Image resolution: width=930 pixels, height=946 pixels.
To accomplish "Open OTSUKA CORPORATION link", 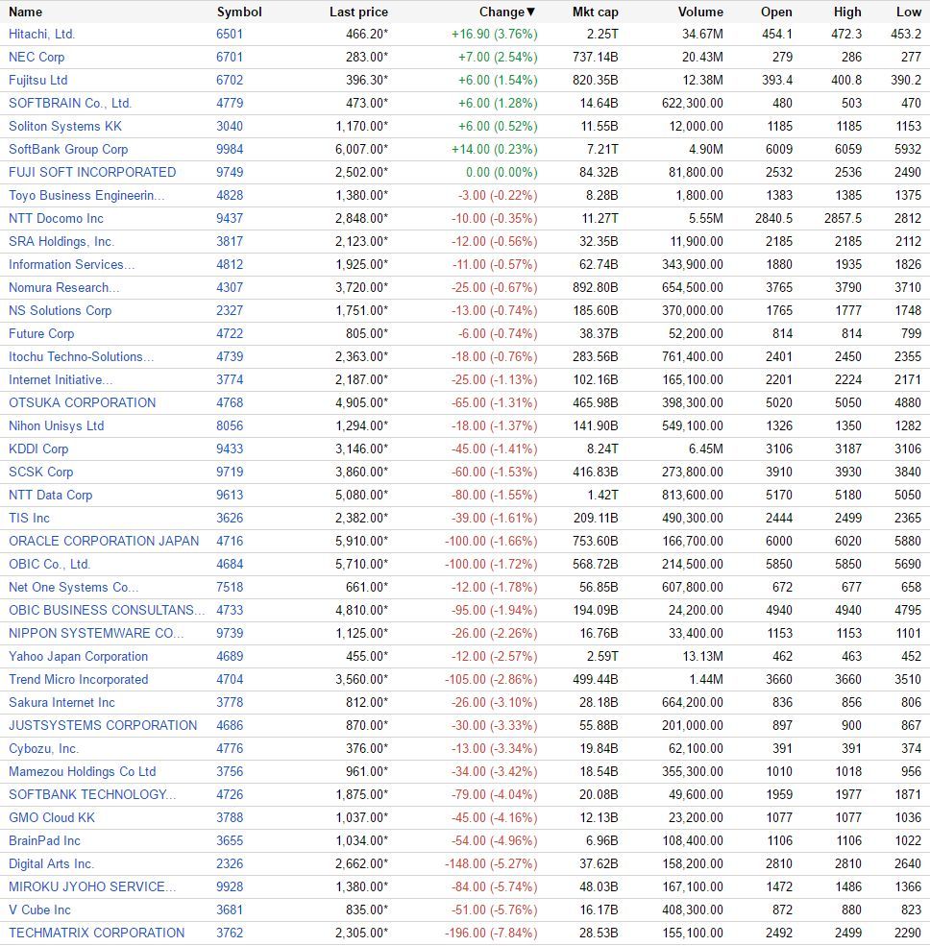I will coord(82,403).
